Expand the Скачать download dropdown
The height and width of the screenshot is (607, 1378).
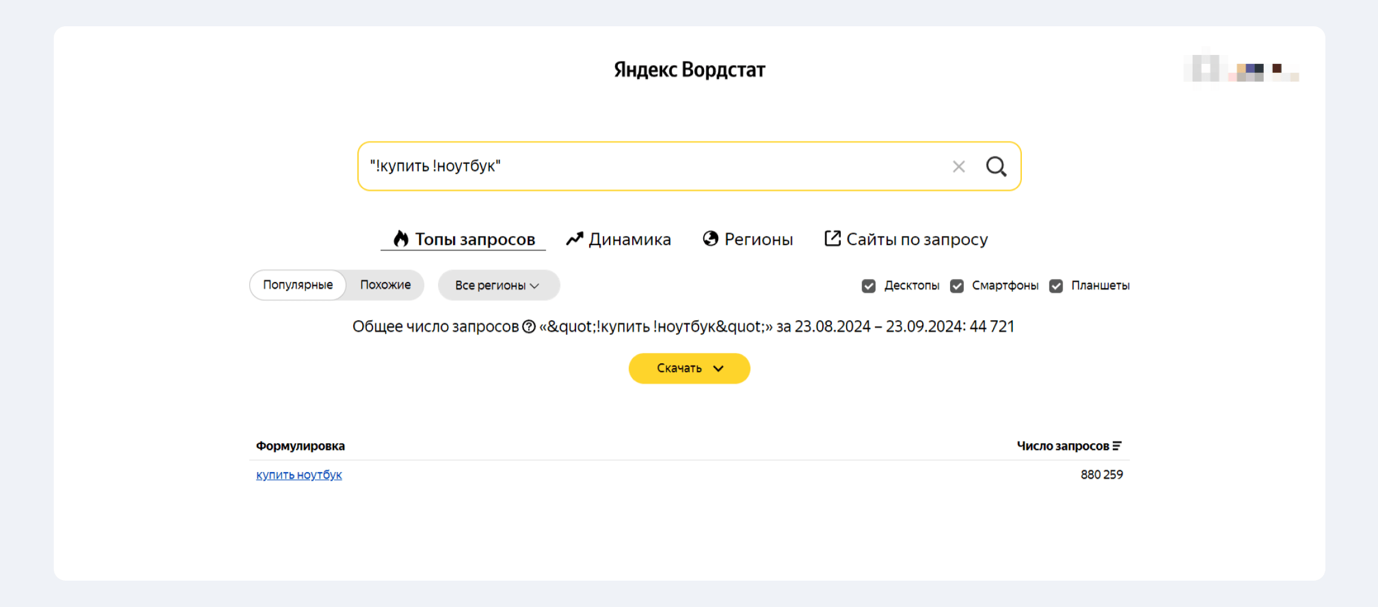(x=689, y=368)
